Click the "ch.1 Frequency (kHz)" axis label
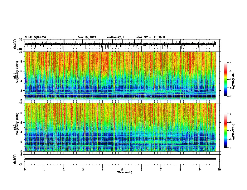The height and width of the screenshot is (190, 247). 16,72
